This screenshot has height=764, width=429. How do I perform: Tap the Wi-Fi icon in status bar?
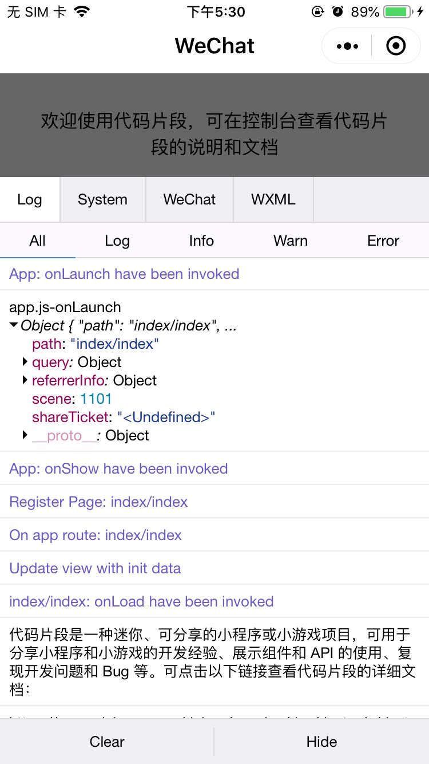tap(82, 11)
